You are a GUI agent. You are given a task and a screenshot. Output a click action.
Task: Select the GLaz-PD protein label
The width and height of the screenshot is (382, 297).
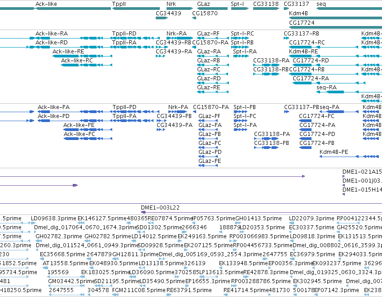tap(210, 152)
